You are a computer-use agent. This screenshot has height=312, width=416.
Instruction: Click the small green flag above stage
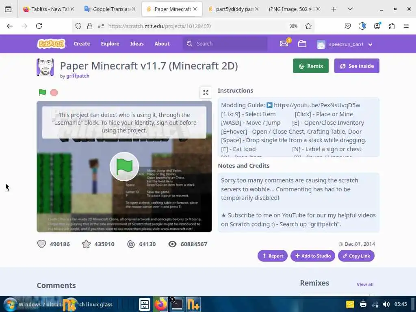pyautogui.click(x=42, y=93)
